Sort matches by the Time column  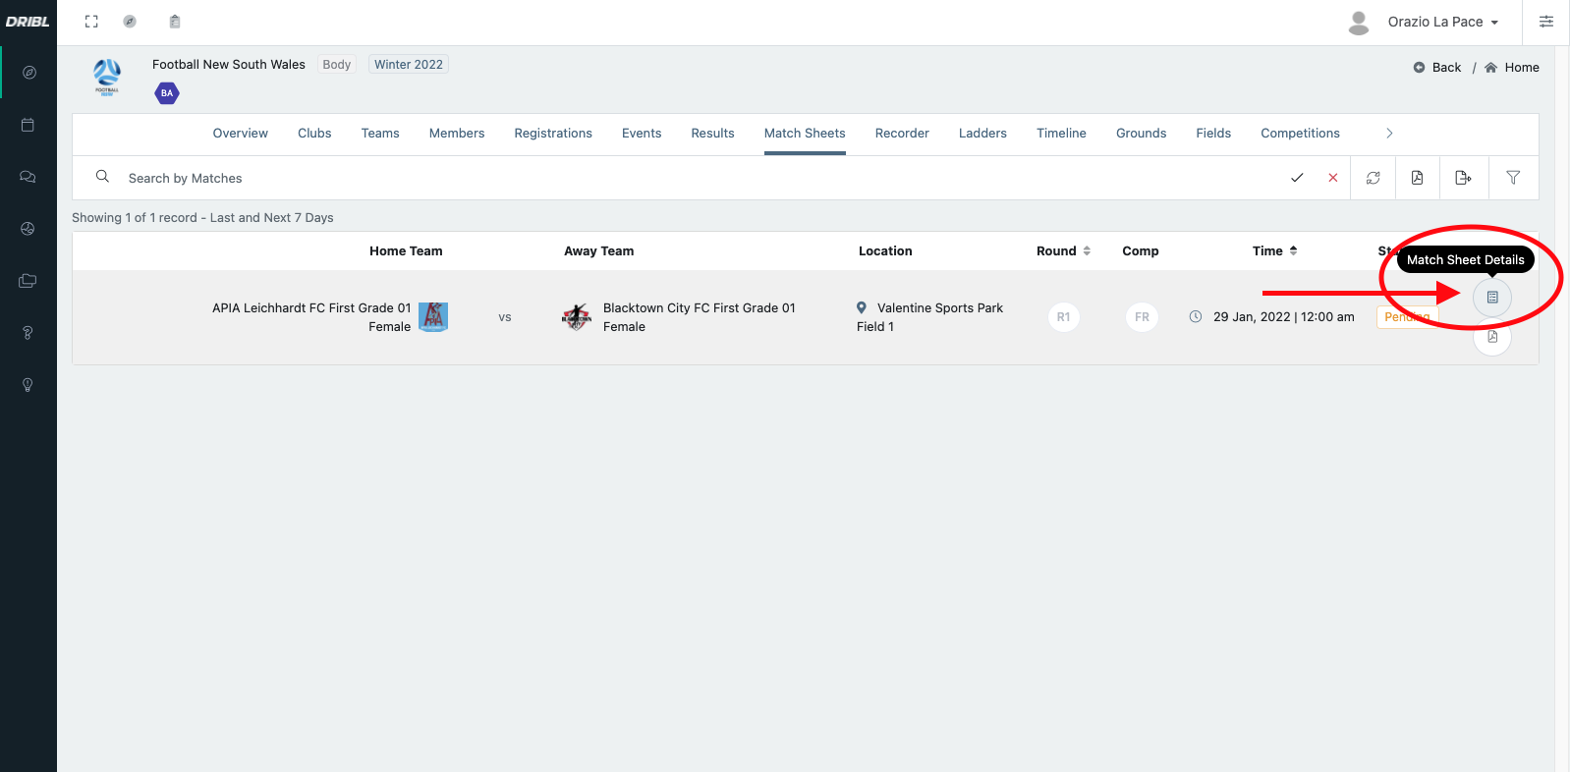(1274, 251)
